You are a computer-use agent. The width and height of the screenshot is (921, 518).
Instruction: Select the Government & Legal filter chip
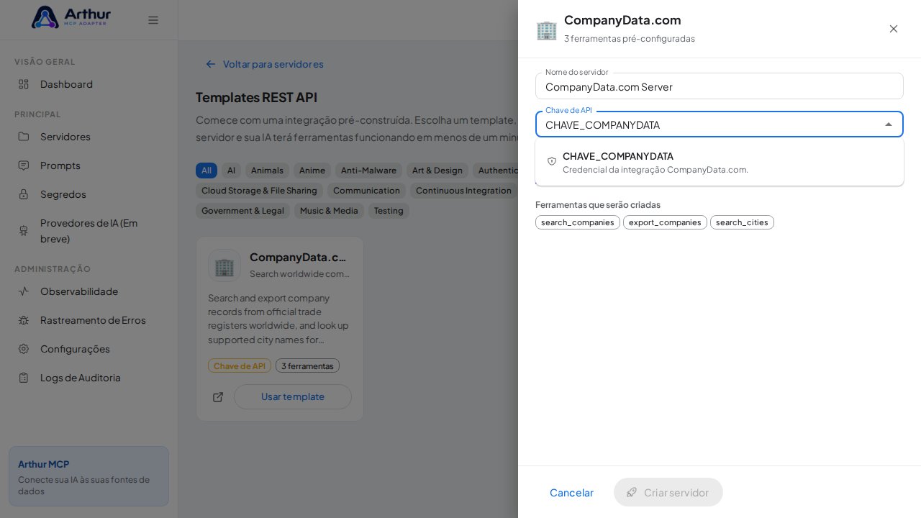(x=242, y=211)
